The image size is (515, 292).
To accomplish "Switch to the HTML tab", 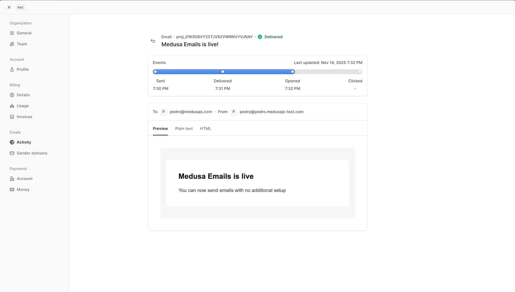I will 206,128.
